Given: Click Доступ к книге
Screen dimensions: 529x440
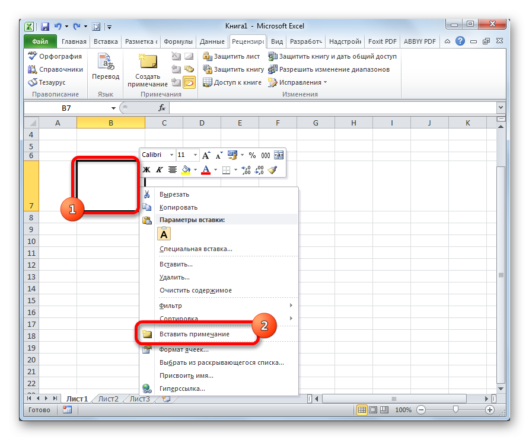Looking at the screenshot, I should point(232,82).
